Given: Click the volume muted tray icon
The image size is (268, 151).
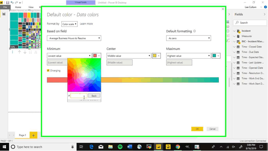Looking at the screenshot, I should pos(234,147).
